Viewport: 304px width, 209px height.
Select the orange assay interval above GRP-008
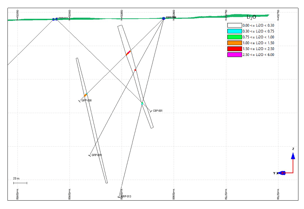[85, 95]
